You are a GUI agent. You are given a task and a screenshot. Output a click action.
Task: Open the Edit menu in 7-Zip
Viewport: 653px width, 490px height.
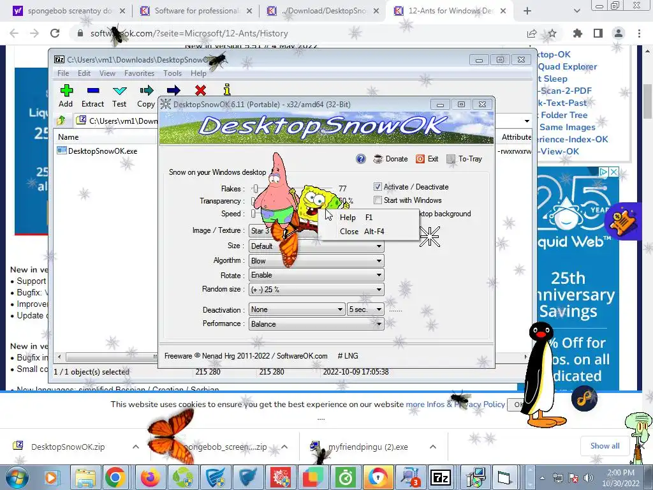click(84, 73)
